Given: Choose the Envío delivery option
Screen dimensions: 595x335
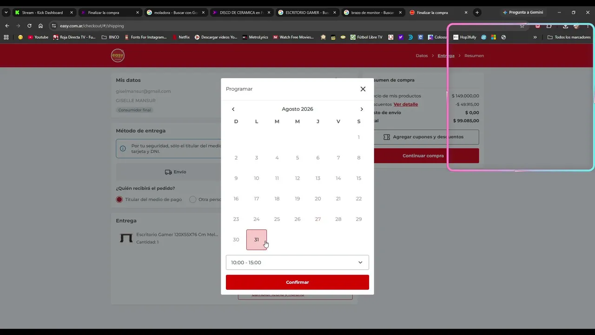Looking at the screenshot, I should [x=175, y=172].
